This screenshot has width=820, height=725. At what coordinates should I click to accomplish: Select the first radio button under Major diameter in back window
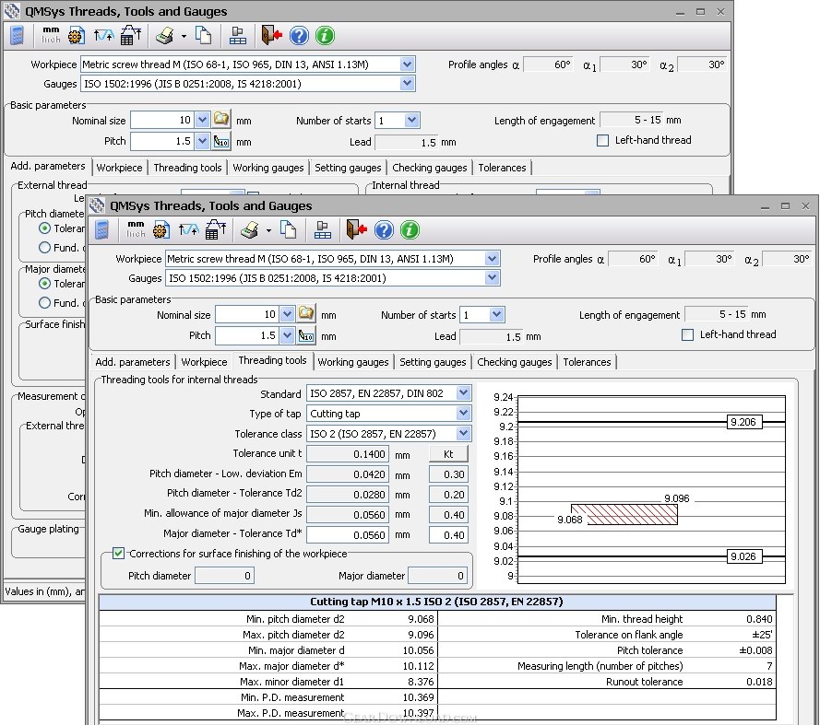(45, 284)
